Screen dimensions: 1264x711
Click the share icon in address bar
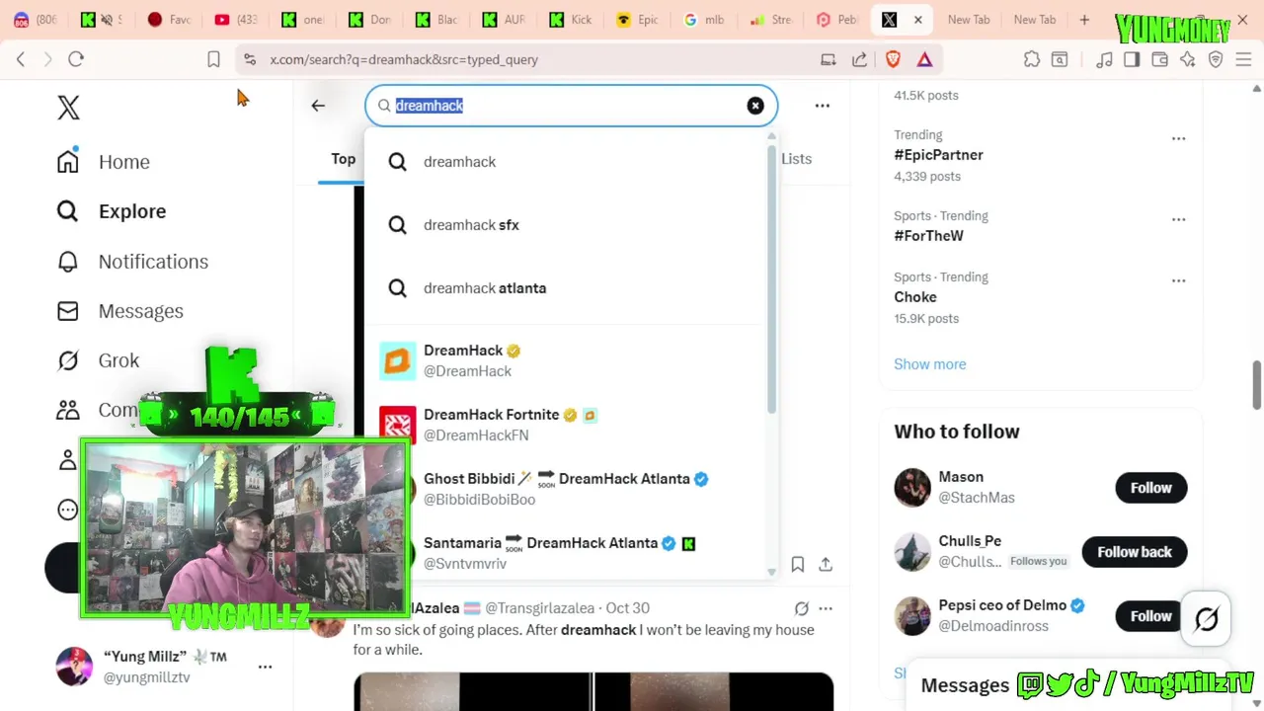point(859,59)
